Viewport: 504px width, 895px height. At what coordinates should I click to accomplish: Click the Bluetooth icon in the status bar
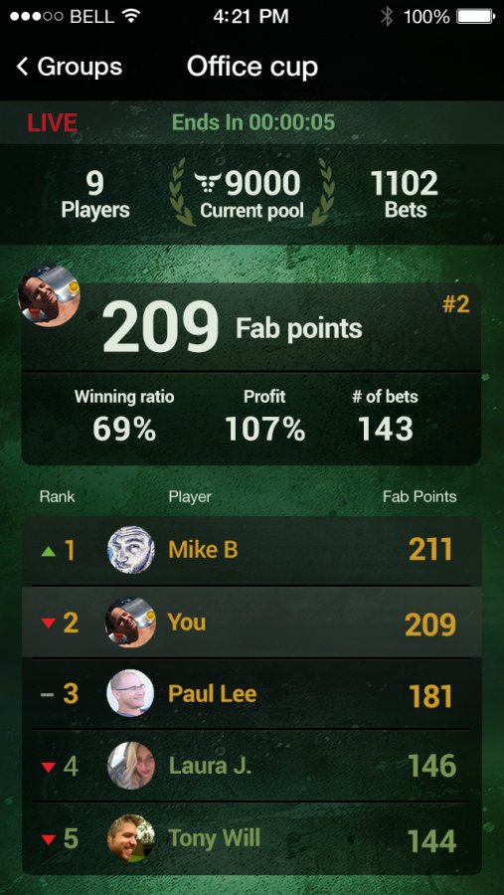387,17
